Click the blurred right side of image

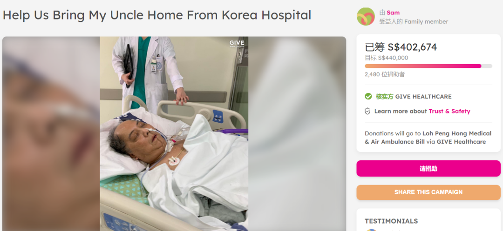coord(297,134)
